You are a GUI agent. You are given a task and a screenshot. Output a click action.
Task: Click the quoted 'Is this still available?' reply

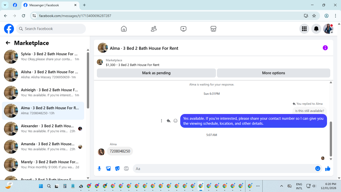pos(310,111)
